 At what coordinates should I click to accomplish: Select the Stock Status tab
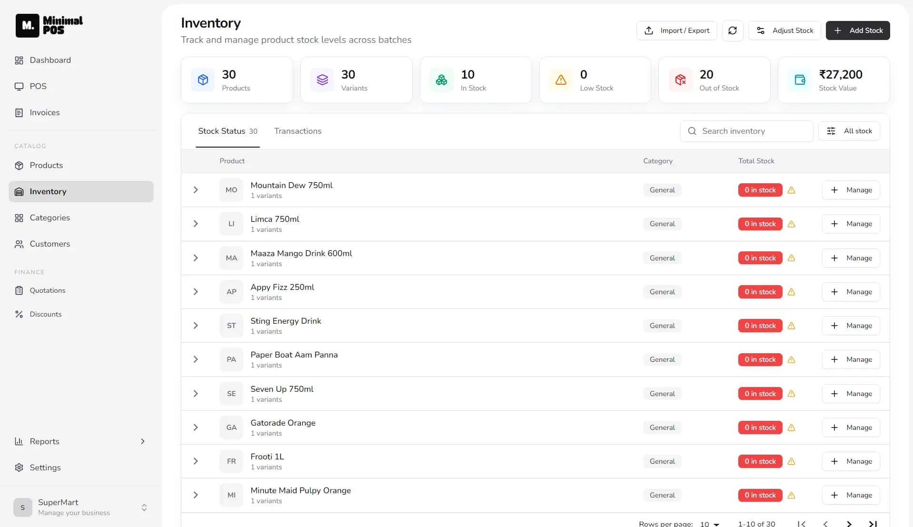click(x=228, y=131)
